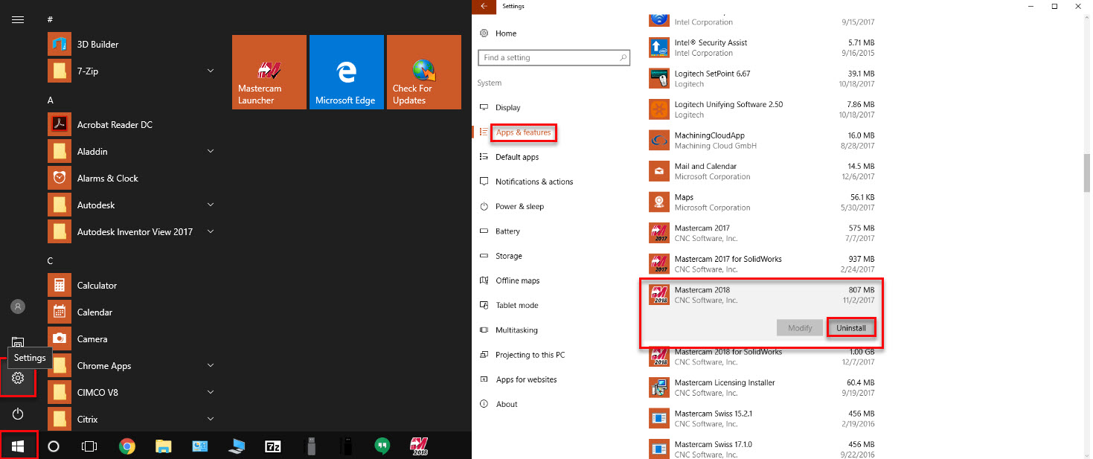This screenshot has width=1093, height=459.
Task: Open Tablet mode settings
Action: [x=509, y=306]
